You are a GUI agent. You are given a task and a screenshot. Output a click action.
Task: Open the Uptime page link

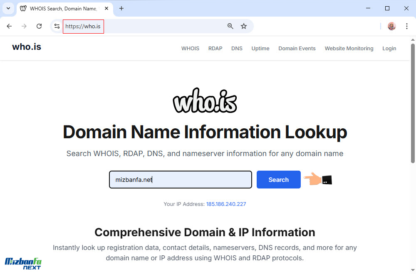(x=260, y=49)
